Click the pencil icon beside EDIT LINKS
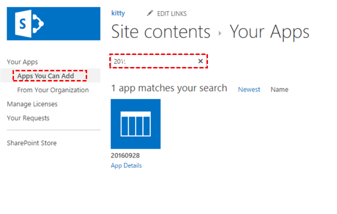This screenshot has height=214, width=337. (x=150, y=13)
